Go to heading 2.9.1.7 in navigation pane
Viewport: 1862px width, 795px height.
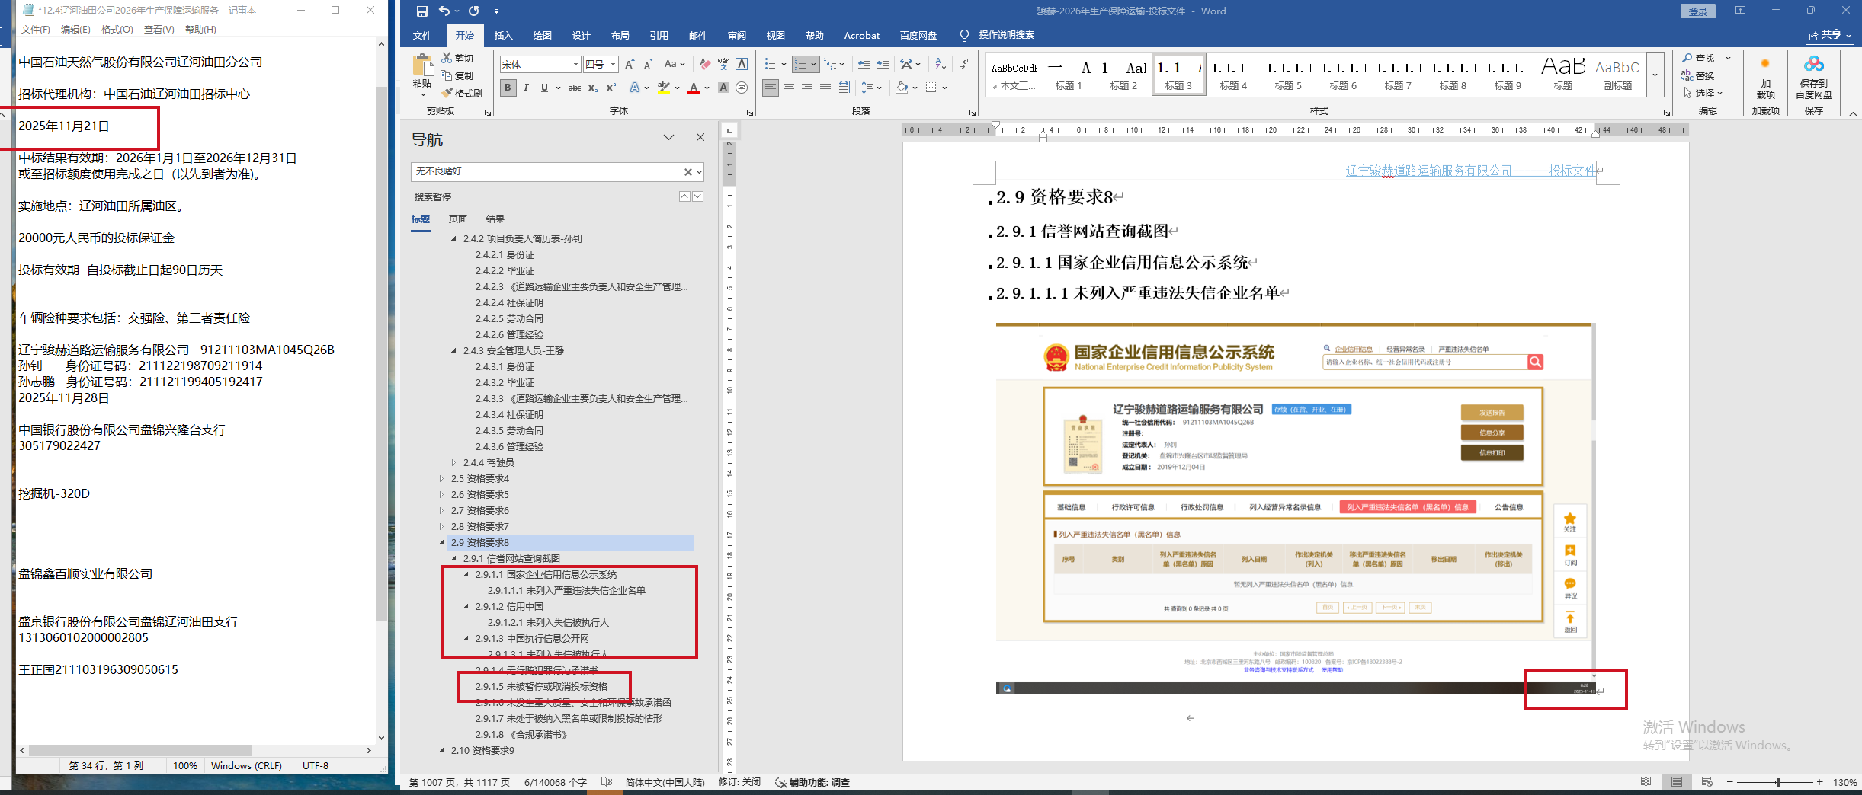click(569, 719)
